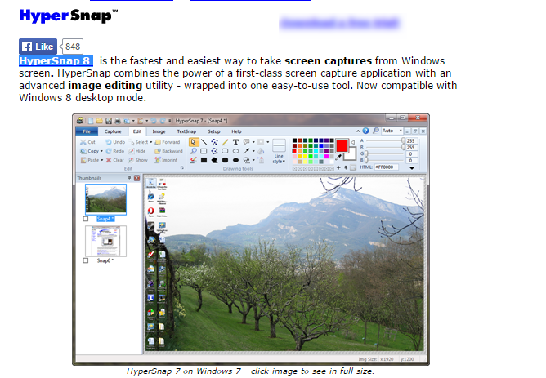
Task: Toggle the Snap6 thumbnail checkbox
Action: [86, 260]
